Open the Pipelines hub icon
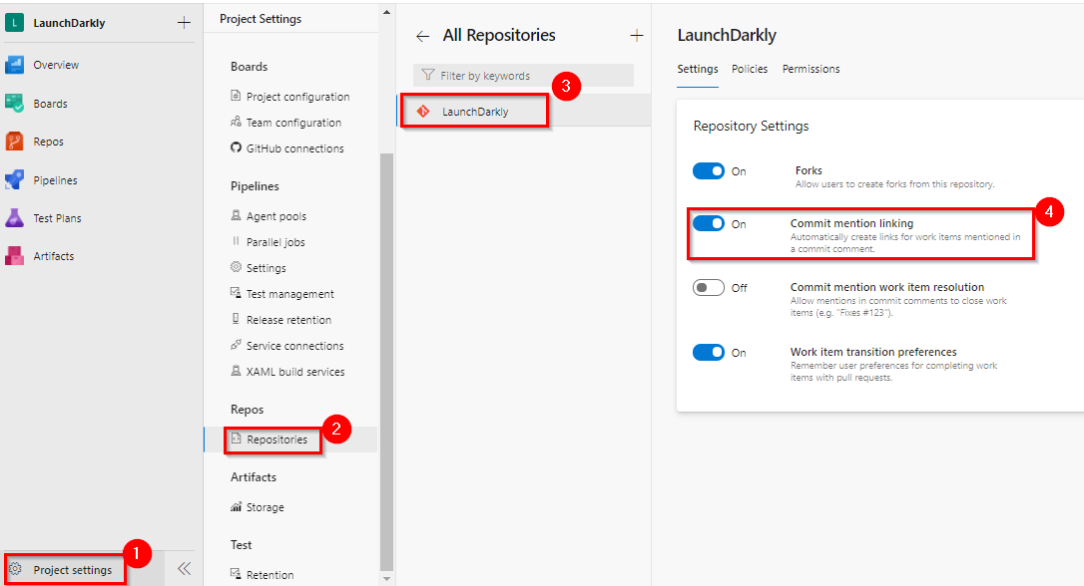The height and width of the screenshot is (586, 1084). point(15,180)
